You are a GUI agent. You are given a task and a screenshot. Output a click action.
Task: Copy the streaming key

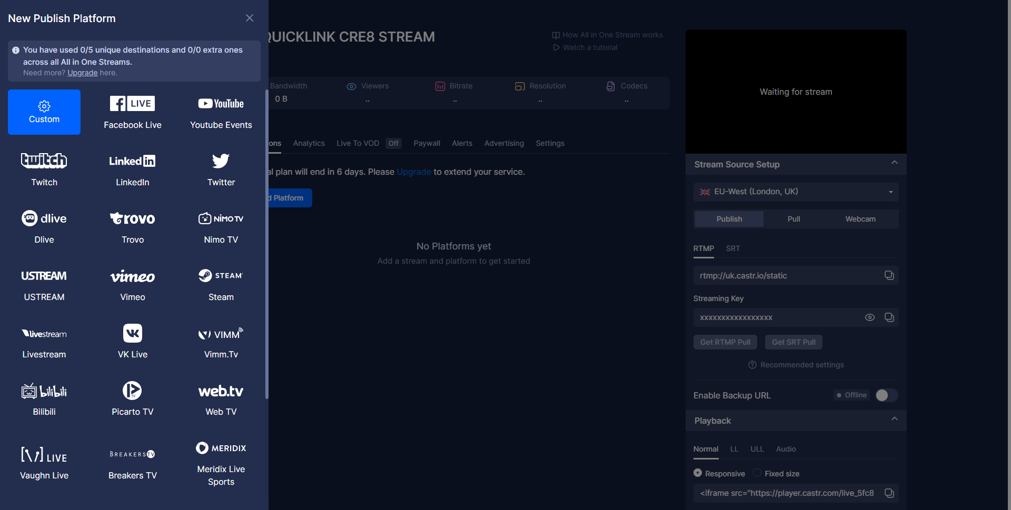pos(889,317)
